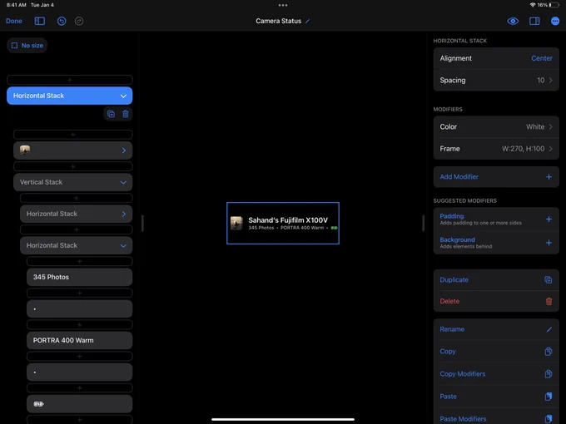Select the battery icon element row
The width and height of the screenshot is (566, 424).
point(79,404)
